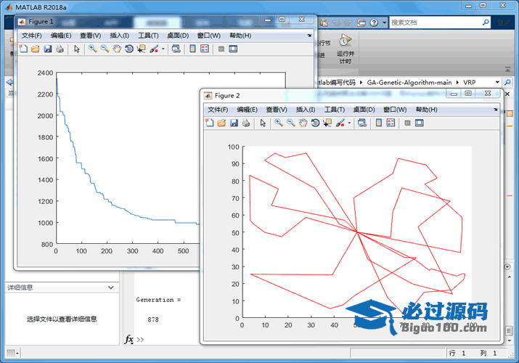Insert Colorbar in Figure 2
This screenshot has width=519, height=363.
coord(379,123)
